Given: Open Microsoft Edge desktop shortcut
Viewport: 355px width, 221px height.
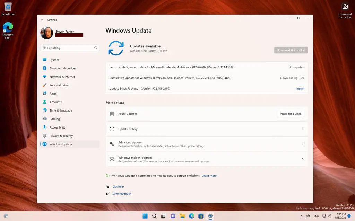Looking at the screenshot, I should tap(8, 28).
